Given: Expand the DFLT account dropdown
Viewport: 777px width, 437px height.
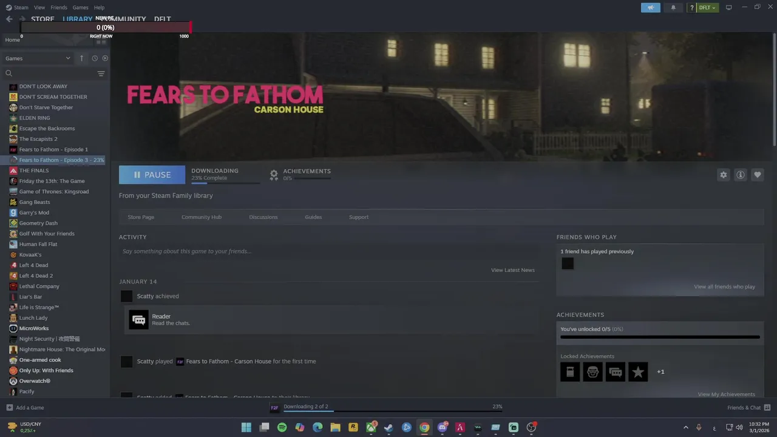Looking at the screenshot, I should (707, 7).
